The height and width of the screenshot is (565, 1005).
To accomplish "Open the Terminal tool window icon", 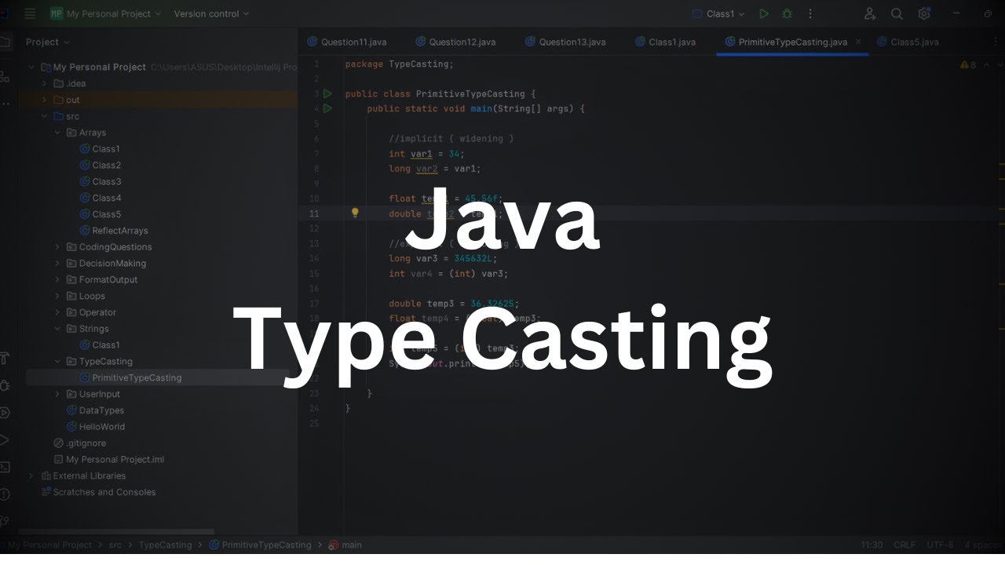I will coord(4,467).
